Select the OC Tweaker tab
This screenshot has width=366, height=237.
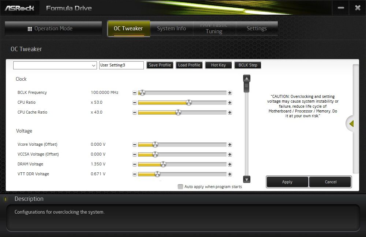pos(128,28)
